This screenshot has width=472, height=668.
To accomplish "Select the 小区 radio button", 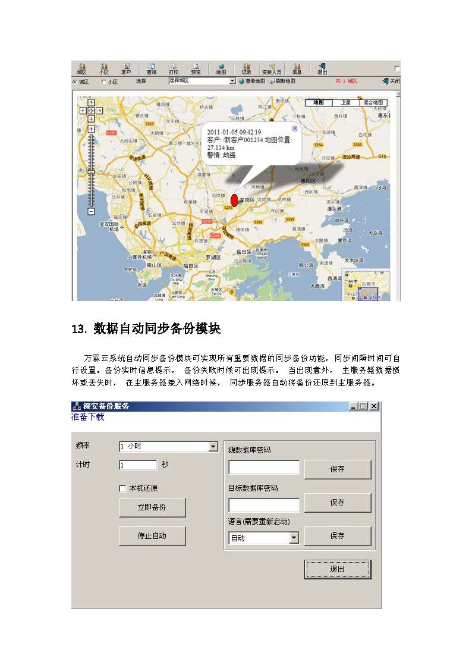I will tap(103, 82).
